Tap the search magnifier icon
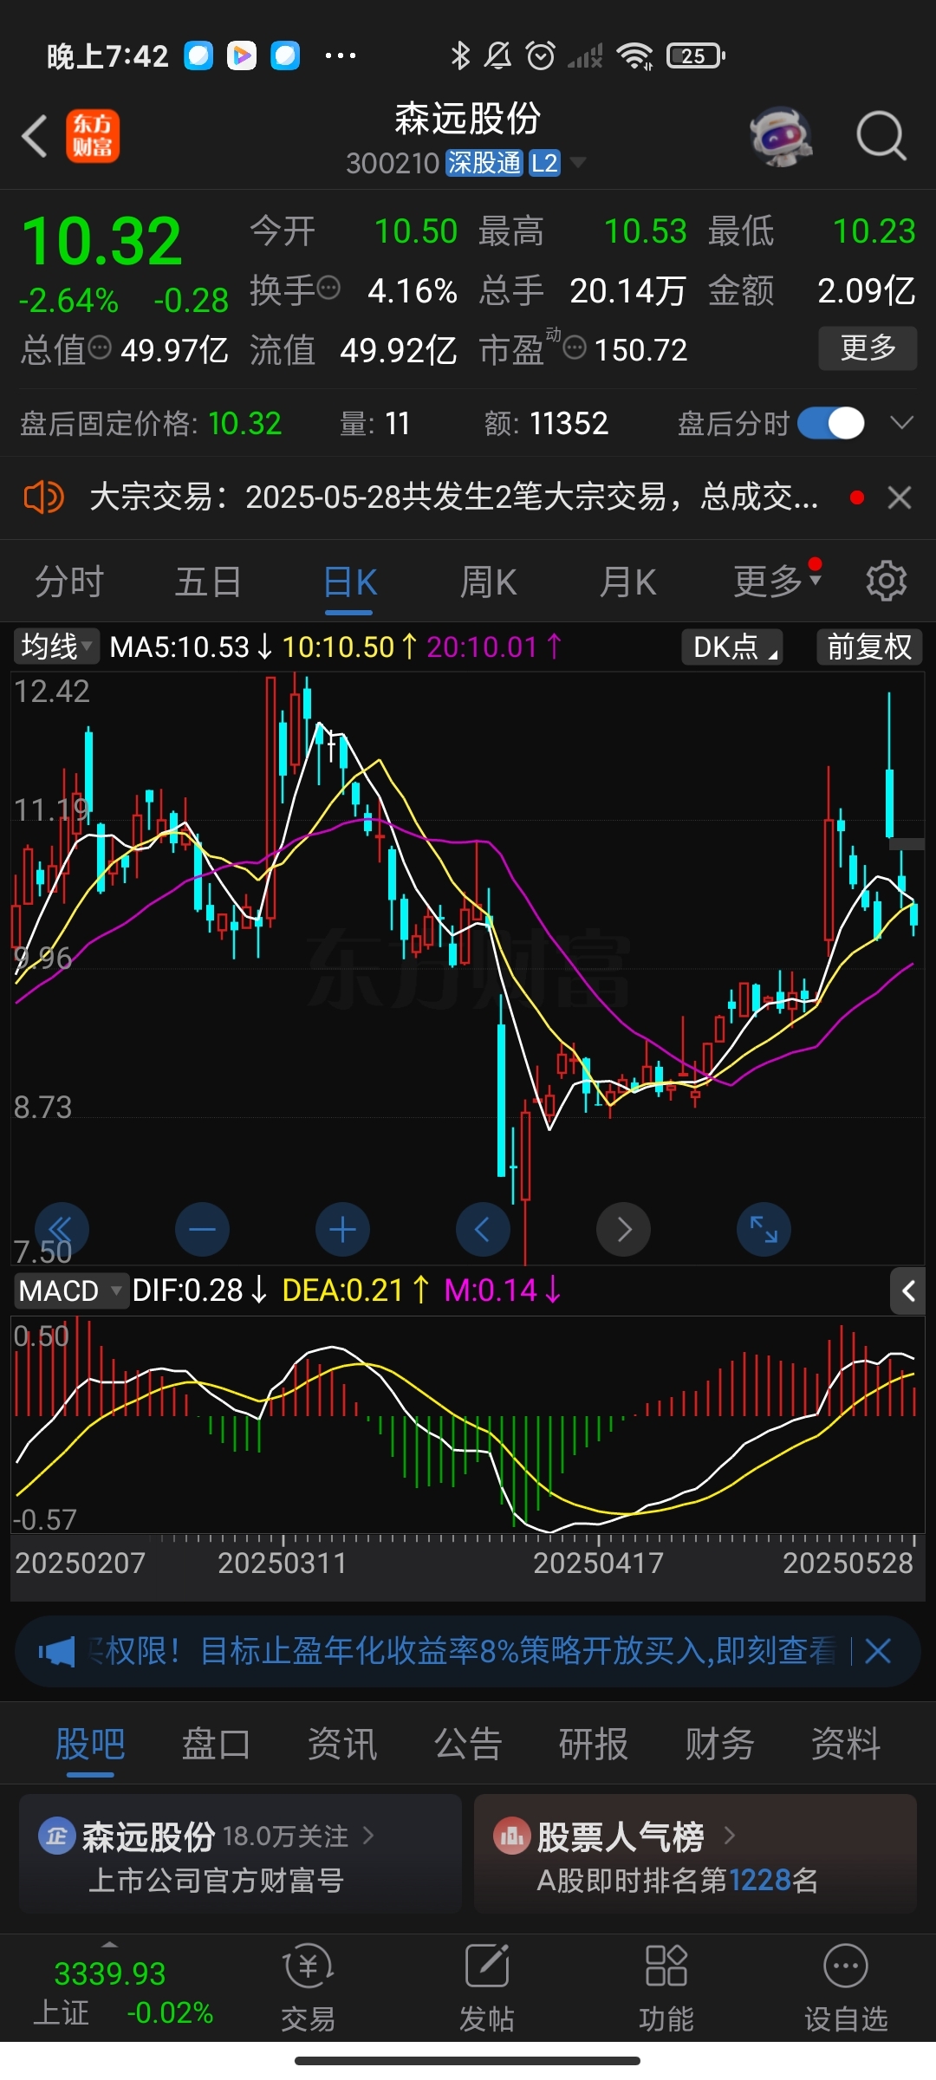 click(881, 136)
